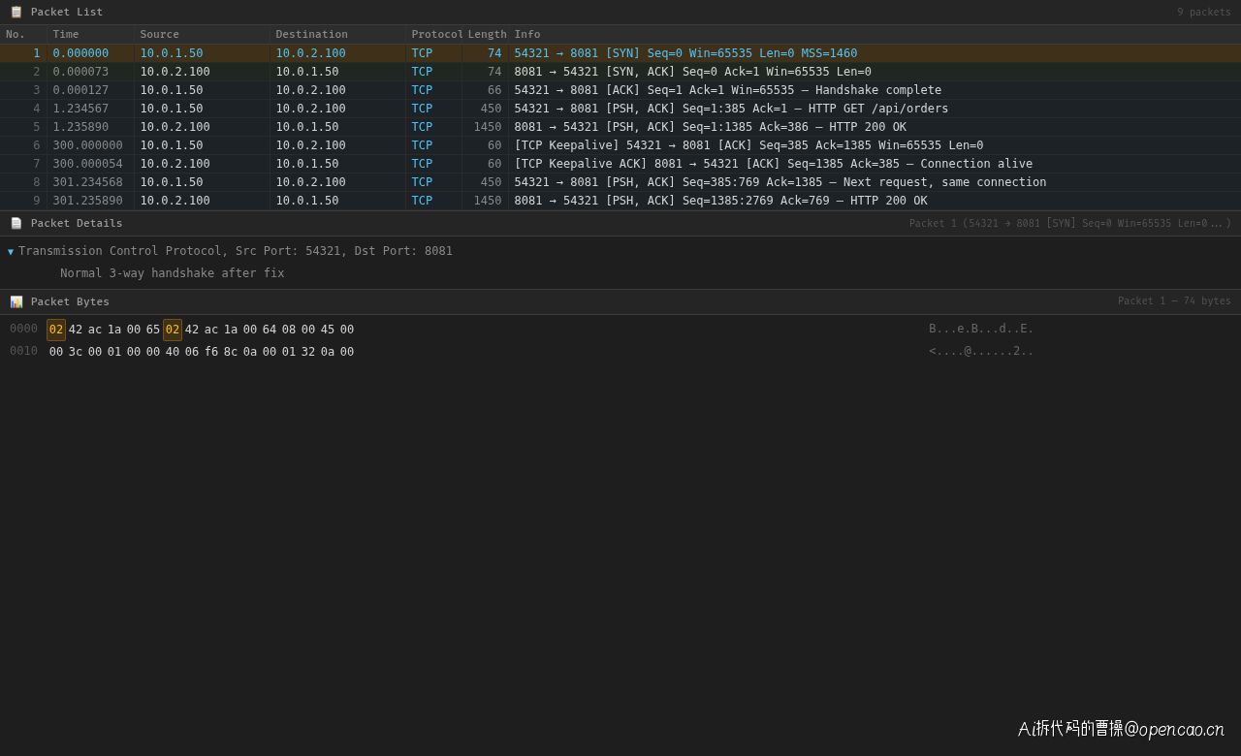Select packet 8 Next request row
The height and width of the screenshot is (756, 1241).
click(620, 182)
